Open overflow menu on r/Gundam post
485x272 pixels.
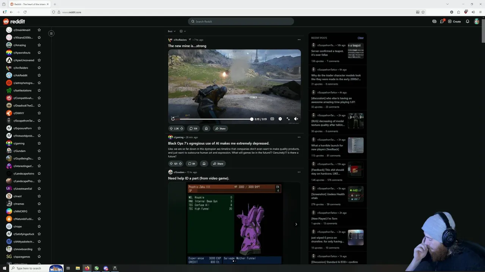coord(299,172)
